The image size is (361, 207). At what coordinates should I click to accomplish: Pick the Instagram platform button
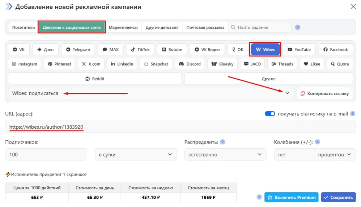(25, 64)
